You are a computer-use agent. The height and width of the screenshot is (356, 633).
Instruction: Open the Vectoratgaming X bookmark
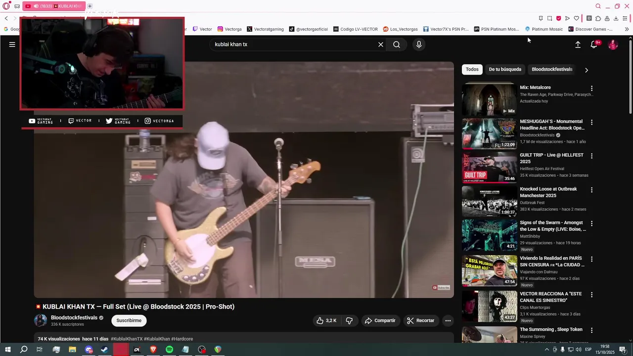click(x=265, y=29)
